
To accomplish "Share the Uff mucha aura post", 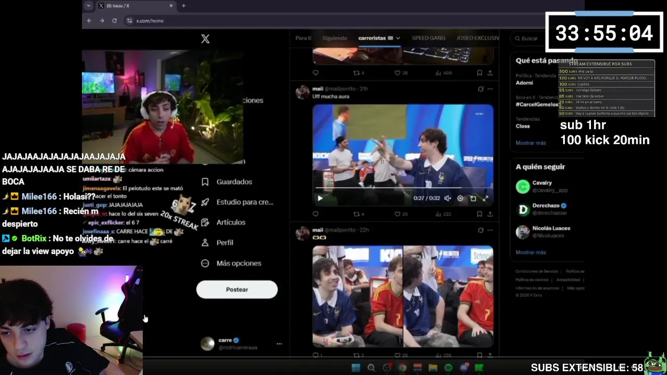I will (x=490, y=214).
